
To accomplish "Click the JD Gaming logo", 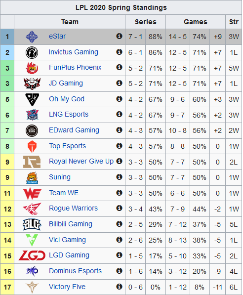I will pyautogui.click(x=32, y=84).
